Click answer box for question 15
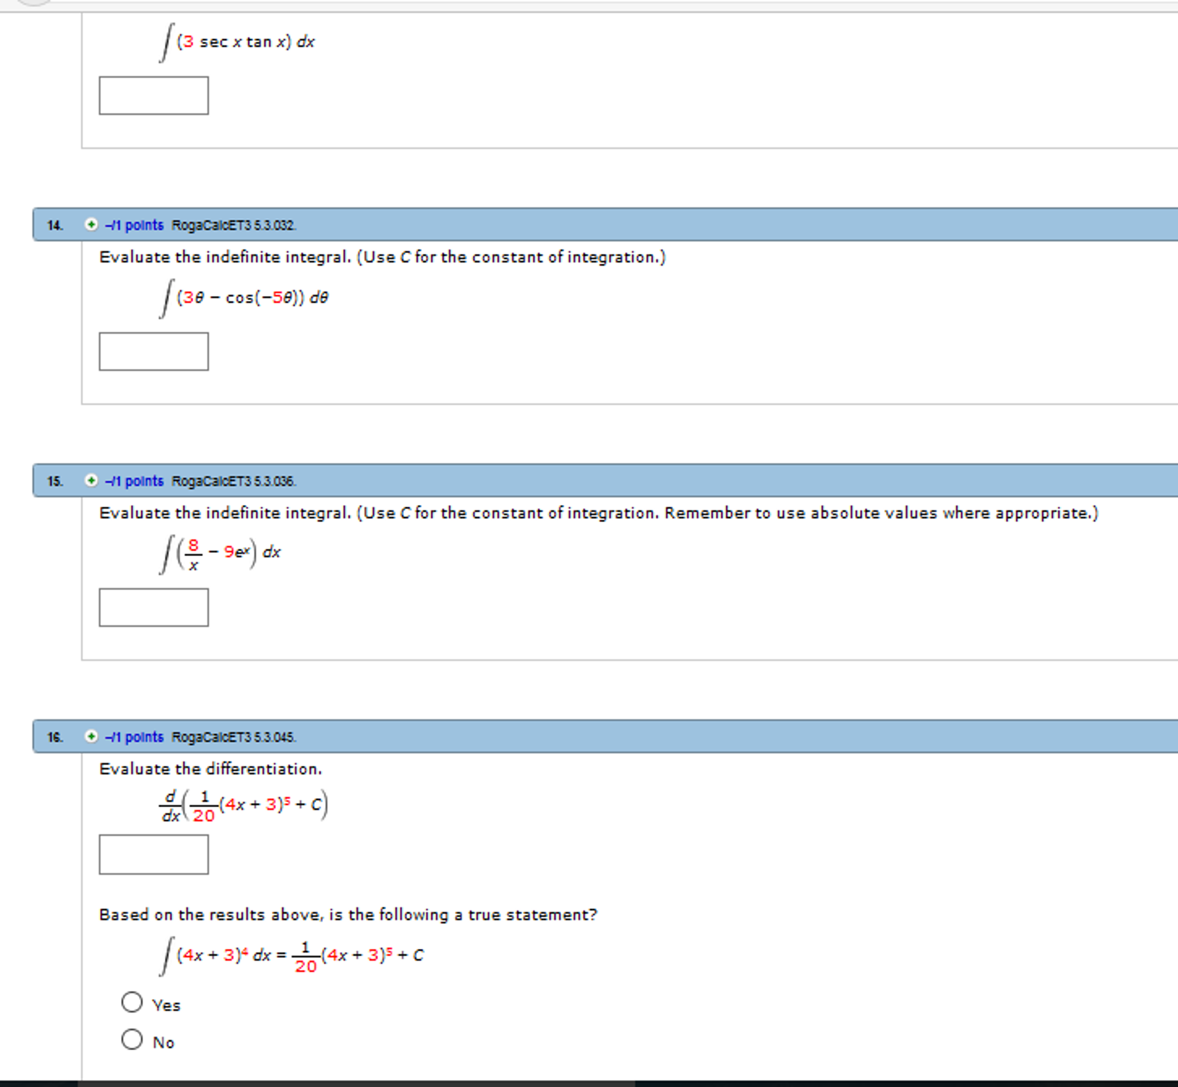The width and height of the screenshot is (1178, 1087). (x=154, y=607)
